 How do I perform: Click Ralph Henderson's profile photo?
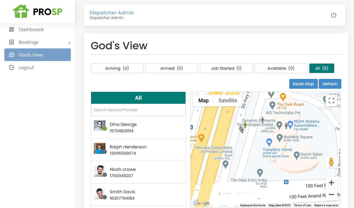pyautogui.click(x=100, y=148)
